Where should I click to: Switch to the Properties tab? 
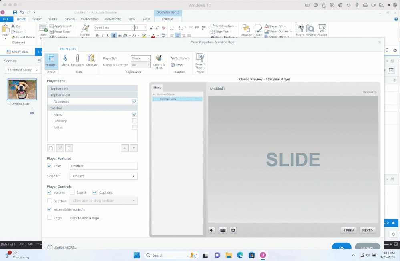68,49
